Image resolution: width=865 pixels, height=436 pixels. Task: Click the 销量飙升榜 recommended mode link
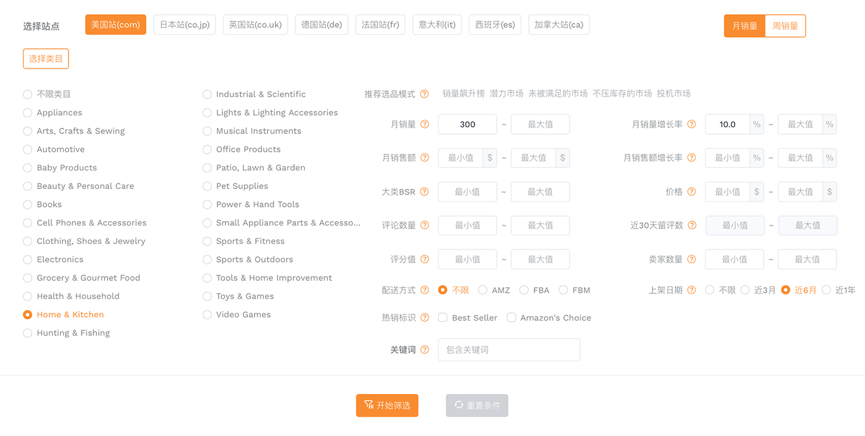(x=462, y=94)
